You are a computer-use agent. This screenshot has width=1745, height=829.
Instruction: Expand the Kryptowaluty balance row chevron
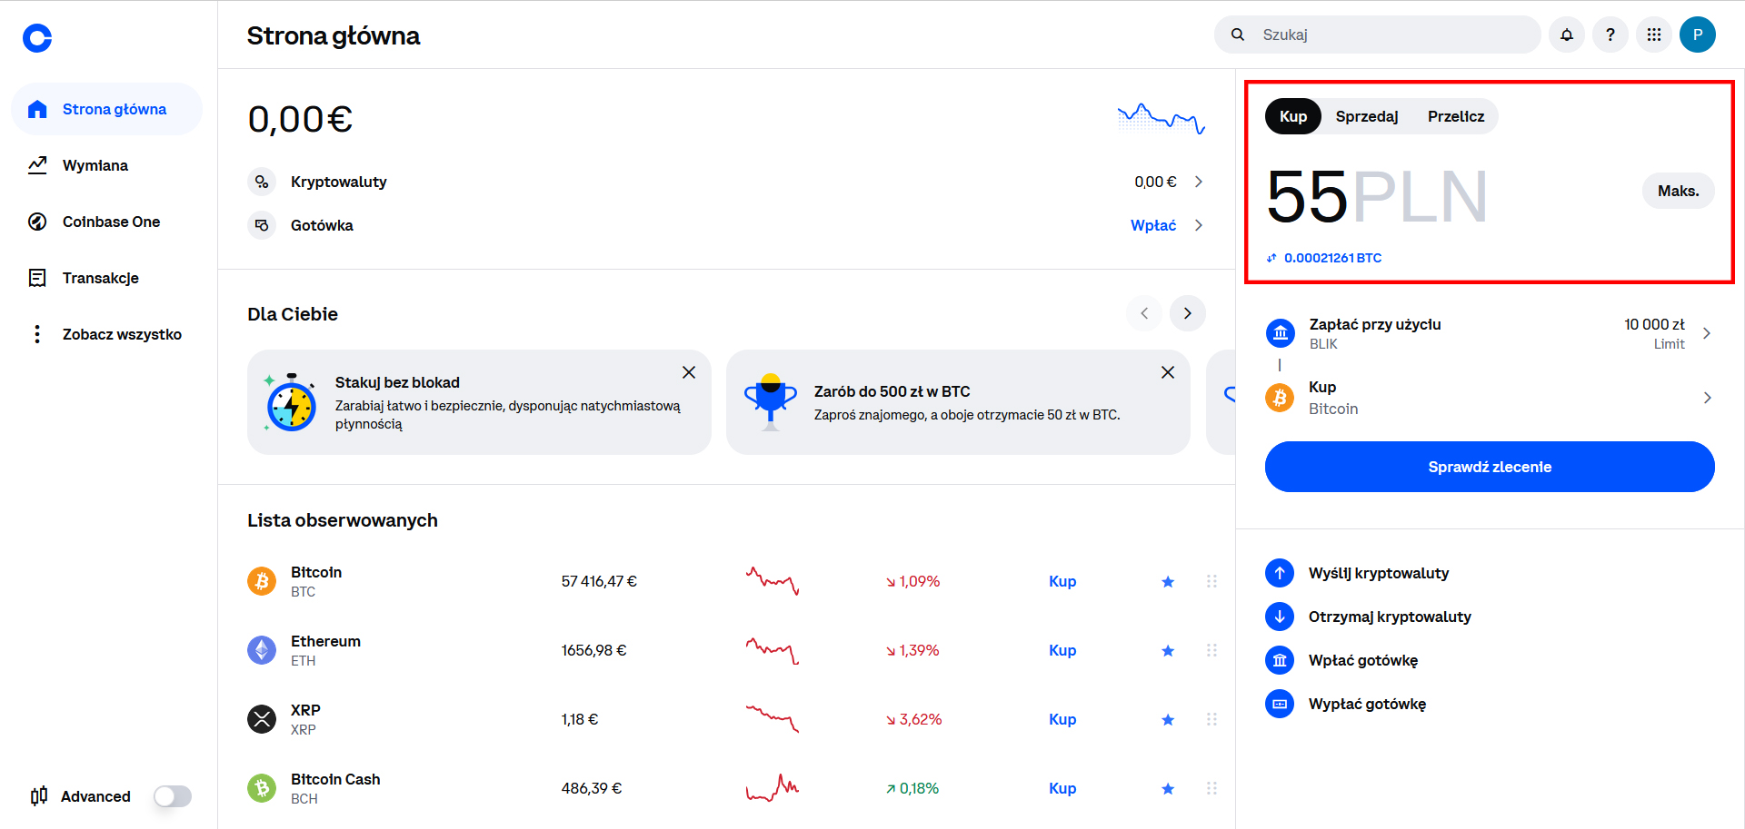[1199, 182]
